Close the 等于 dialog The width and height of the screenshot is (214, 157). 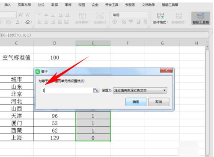166,70
